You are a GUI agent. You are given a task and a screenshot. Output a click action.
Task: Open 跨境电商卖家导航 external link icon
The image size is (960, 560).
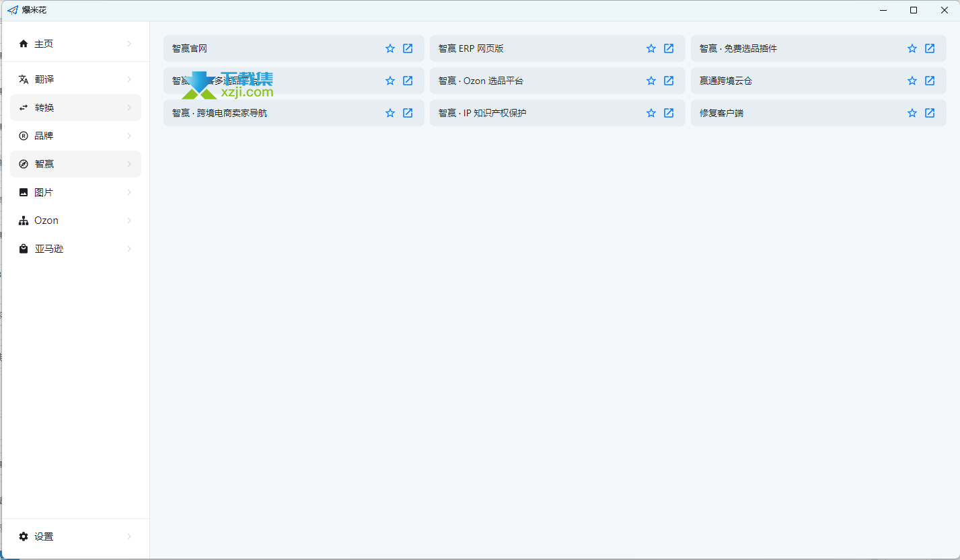[x=408, y=113]
